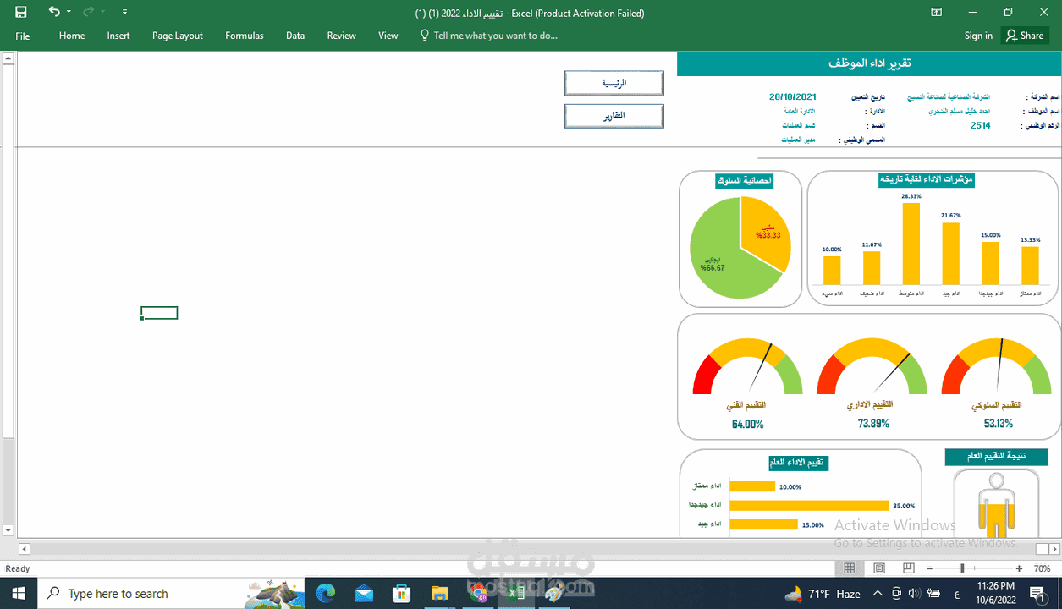Open Microsoft Store from taskbar
The height and width of the screenshot is (609, 1062).
coord(402,593)
